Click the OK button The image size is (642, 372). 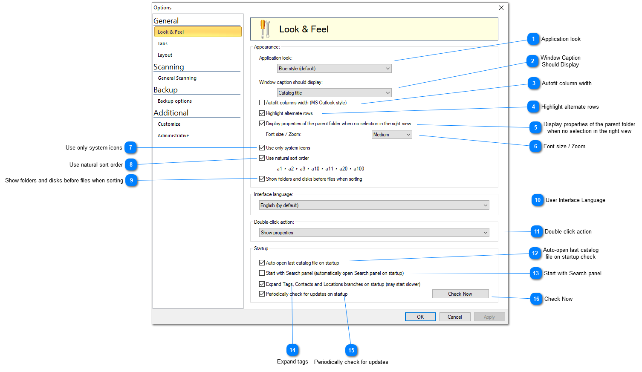click(x=420, y=317)
